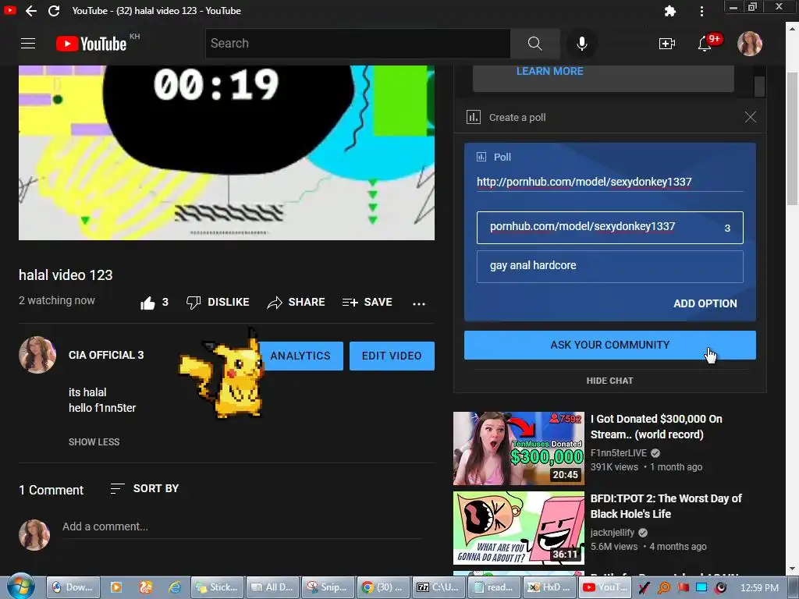Reload the page with refresh icon
The image size is (799, 599).
[54, 11]
